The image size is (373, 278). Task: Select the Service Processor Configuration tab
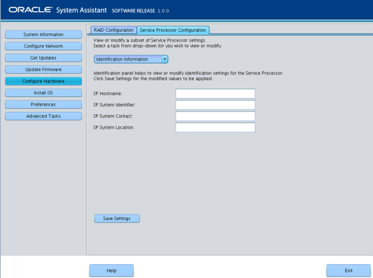click(x=173, y=30)
